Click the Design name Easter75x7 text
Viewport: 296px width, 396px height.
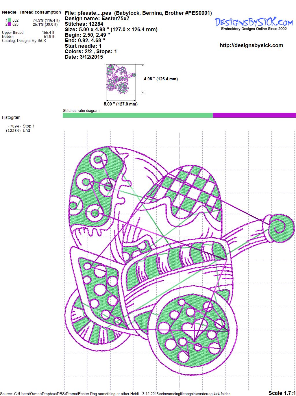tap(97, 18)
